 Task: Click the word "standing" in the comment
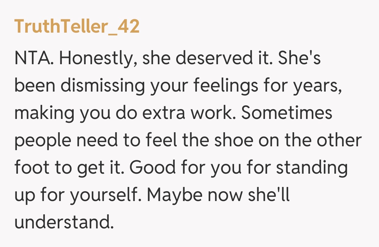point(312,168)
